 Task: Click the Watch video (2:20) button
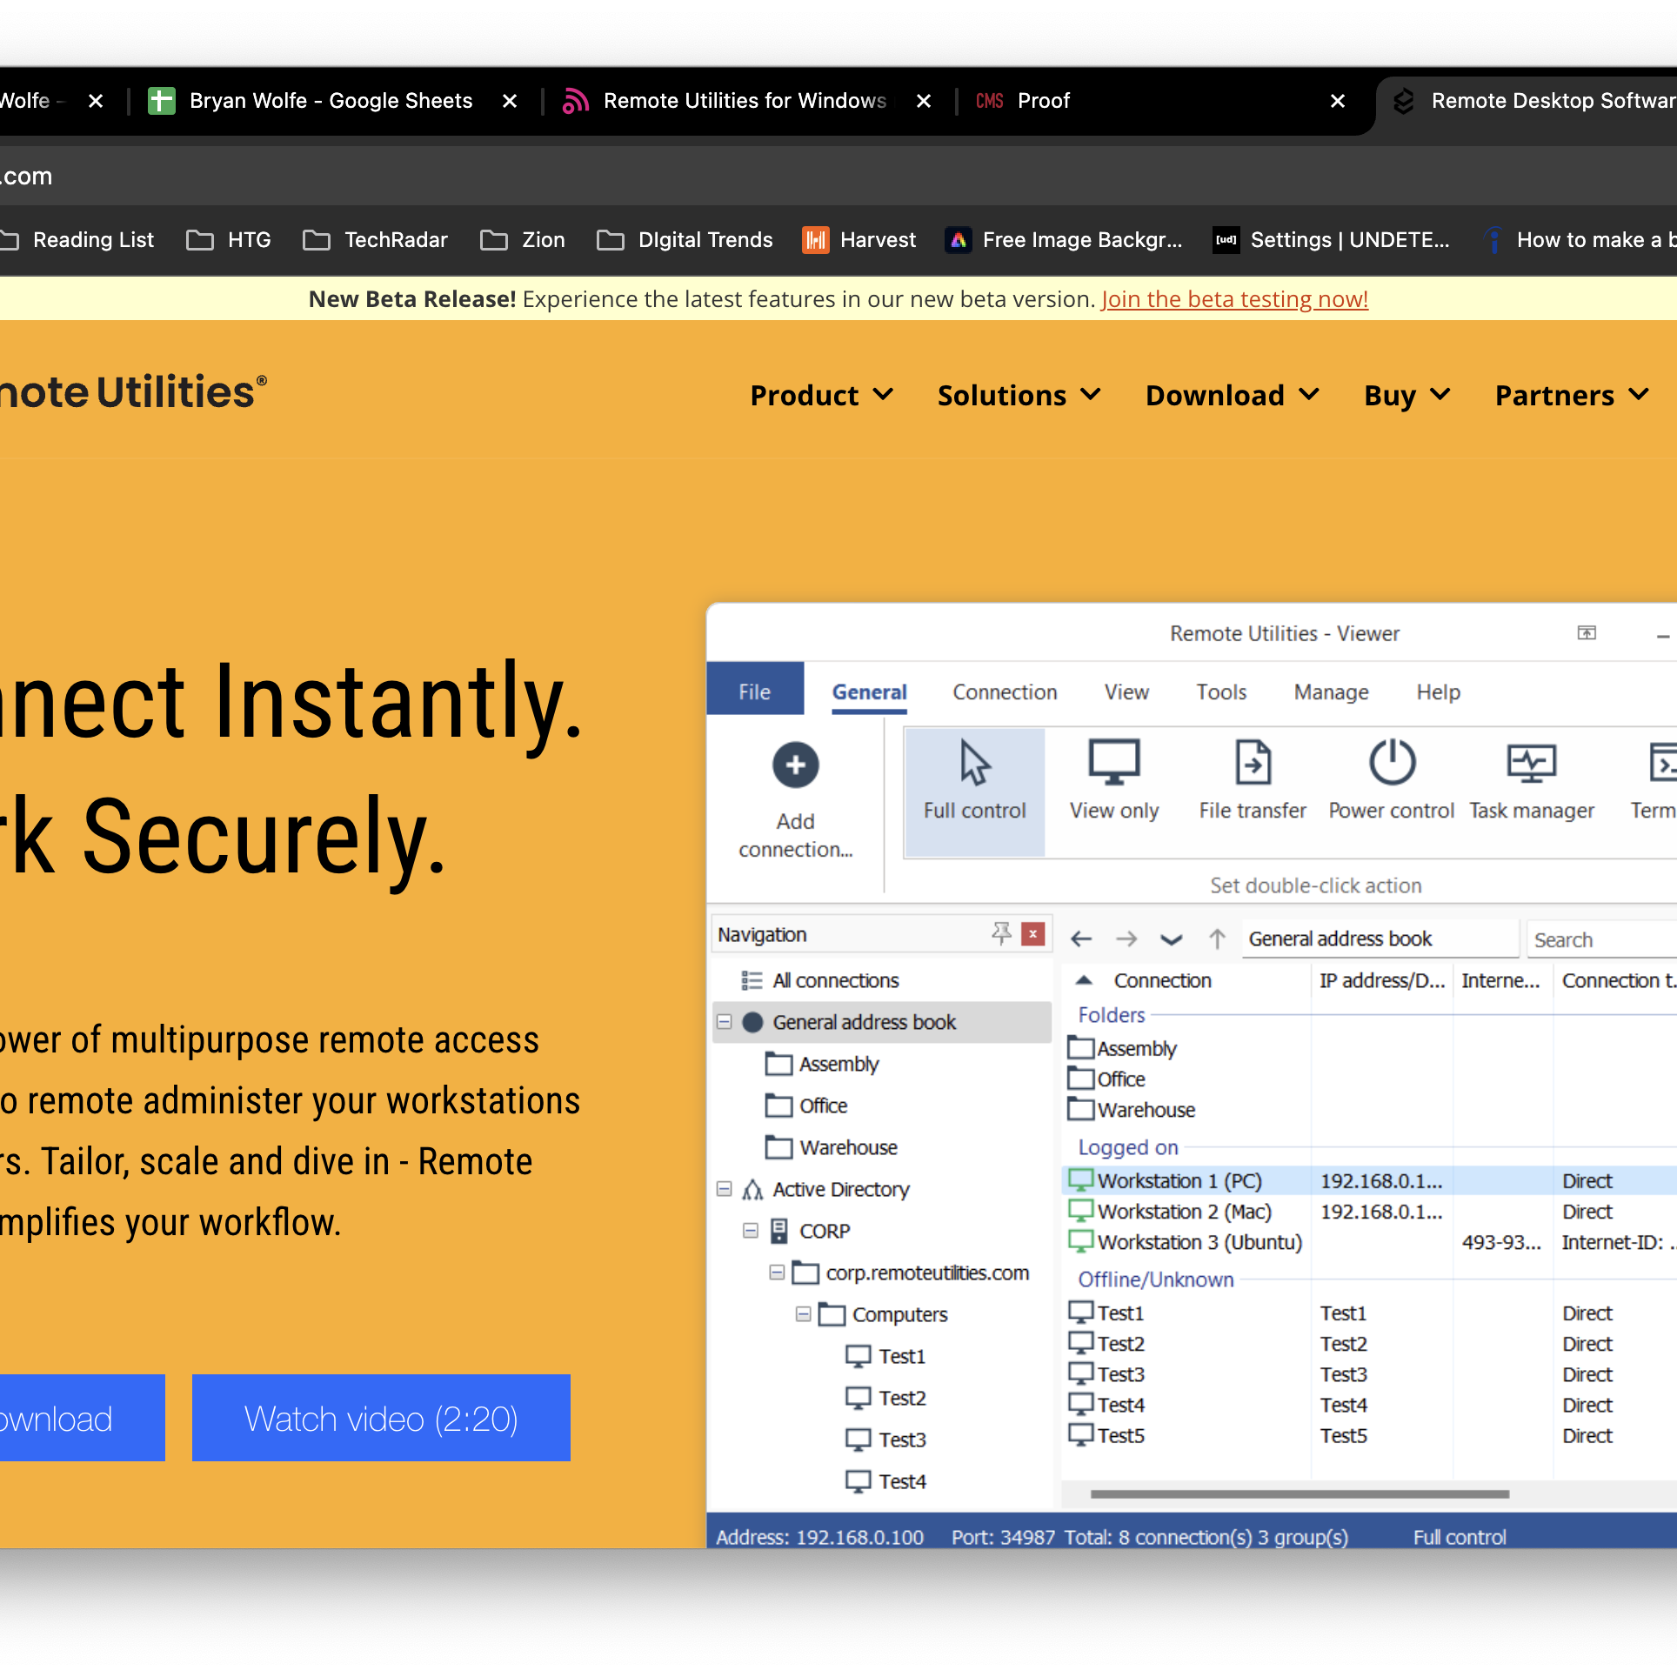(x=381, y=1418)
